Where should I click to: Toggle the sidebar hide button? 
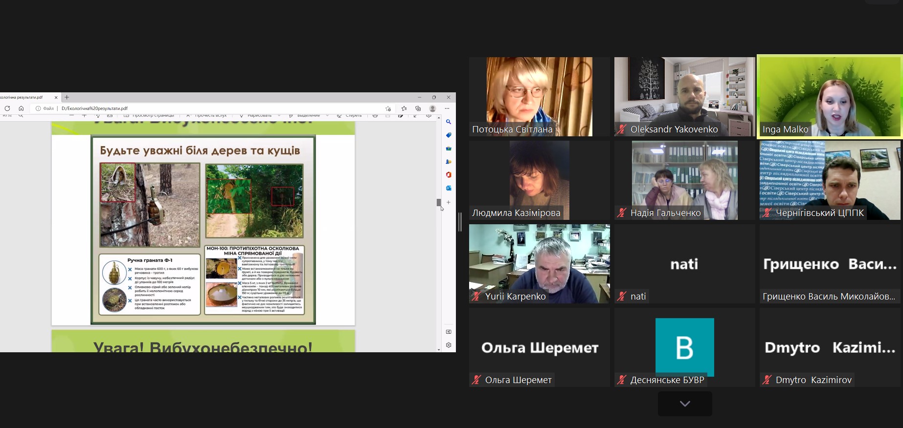coord(449,332)
